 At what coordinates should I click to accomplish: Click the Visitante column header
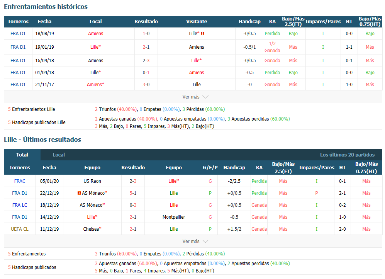pos(197,22)
